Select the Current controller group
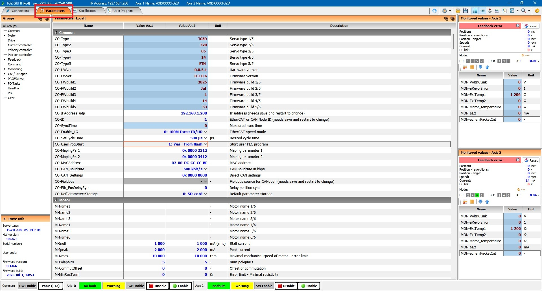This screenshot has height=291, width=542. click(20, 45)
